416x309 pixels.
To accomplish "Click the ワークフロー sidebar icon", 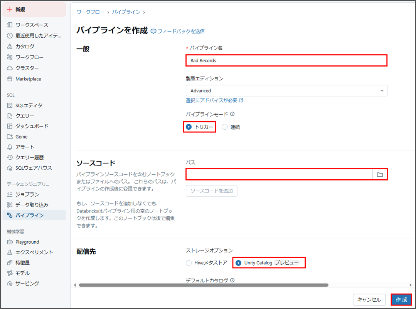I will (x=10, y=57).
